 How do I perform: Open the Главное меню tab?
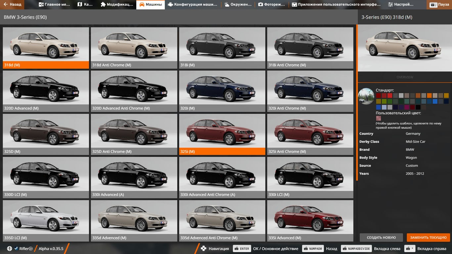[x=54, y=5]
